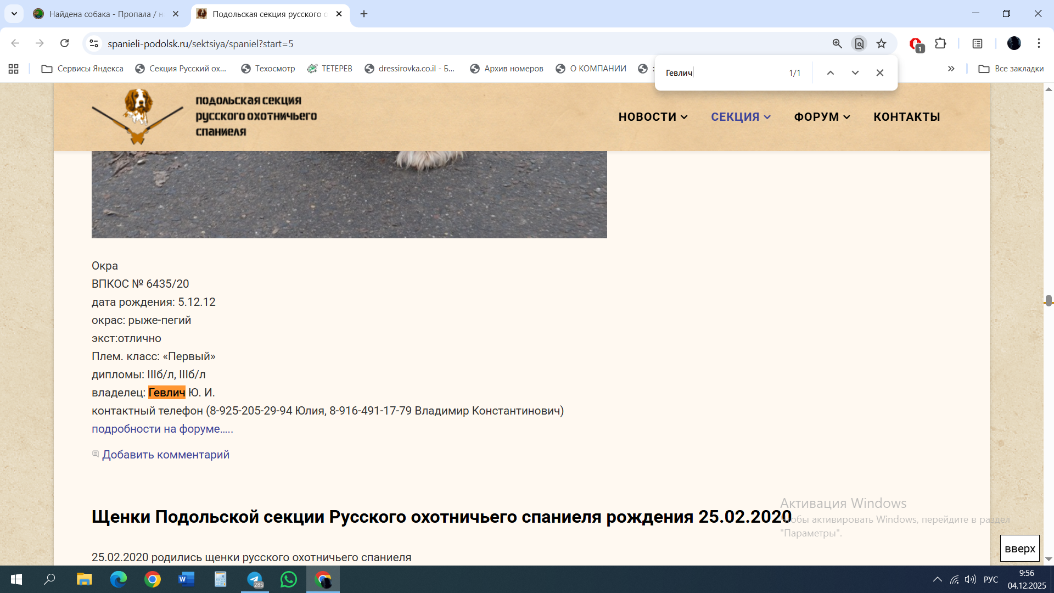Expand the СЕКЦИЯ menu dropdown
The height and width of the screenshot is (593, 1054).
[741, 117]
